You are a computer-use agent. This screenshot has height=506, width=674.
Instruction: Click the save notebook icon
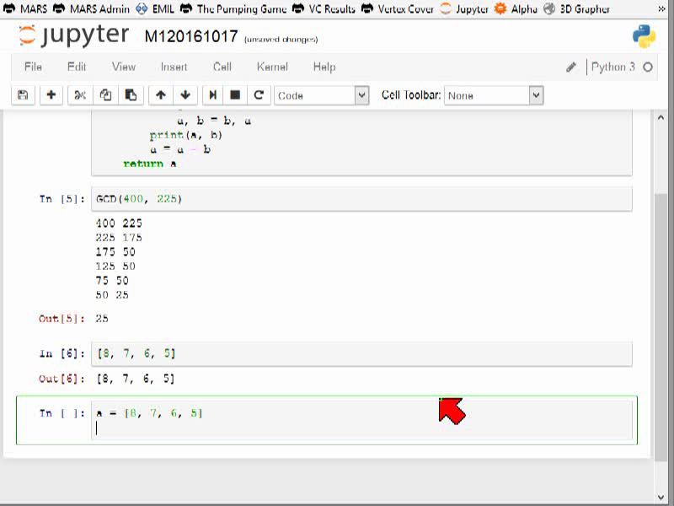pos(23,95)
